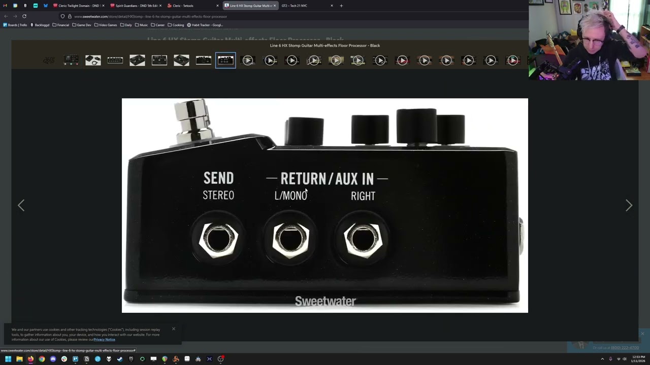Open Notion from taskbar
This screenshot has height=365, width=650.
pos(86,359)
